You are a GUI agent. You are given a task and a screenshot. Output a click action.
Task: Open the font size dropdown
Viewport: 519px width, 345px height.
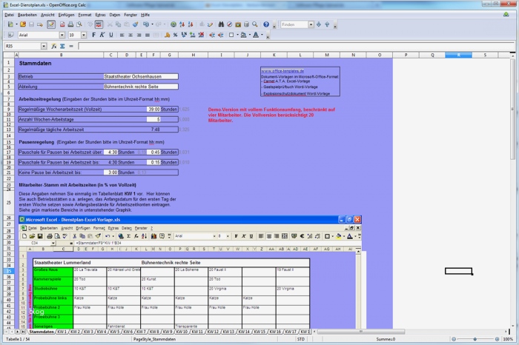click(x=83, y=35)
